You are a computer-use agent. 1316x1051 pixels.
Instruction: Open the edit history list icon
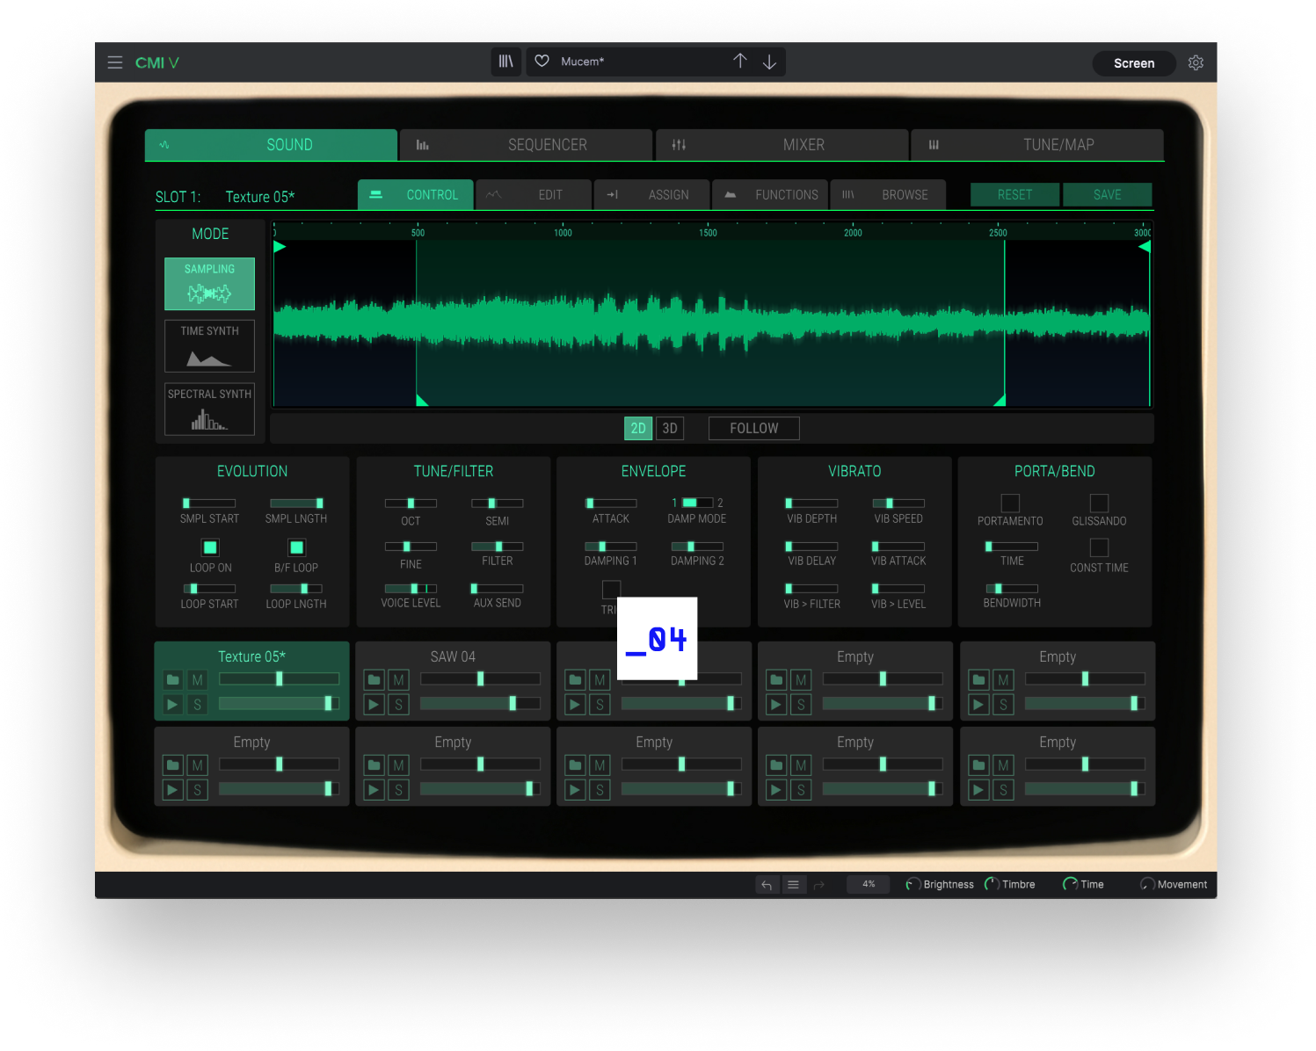coord(793,885)
